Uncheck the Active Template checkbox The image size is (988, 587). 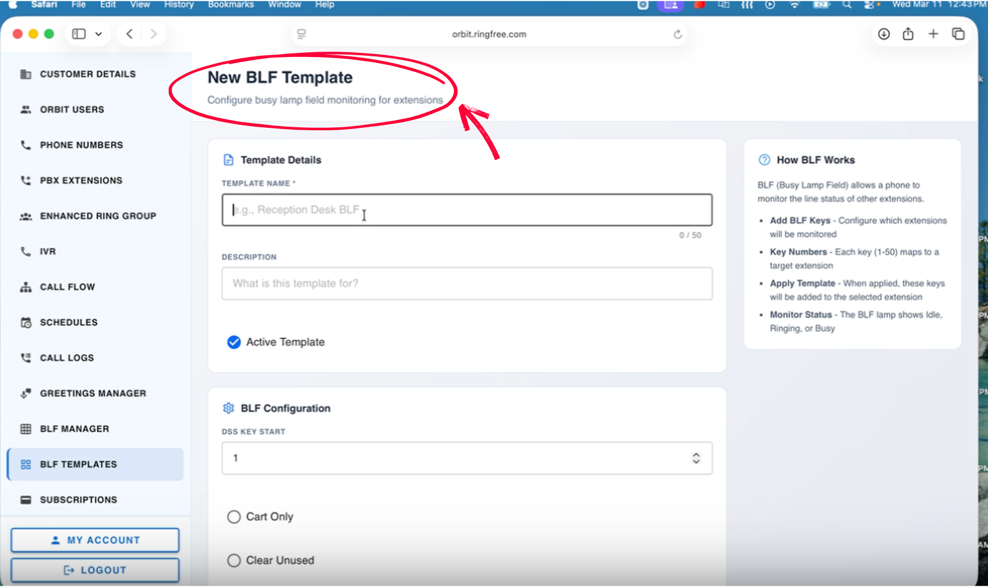234,342
